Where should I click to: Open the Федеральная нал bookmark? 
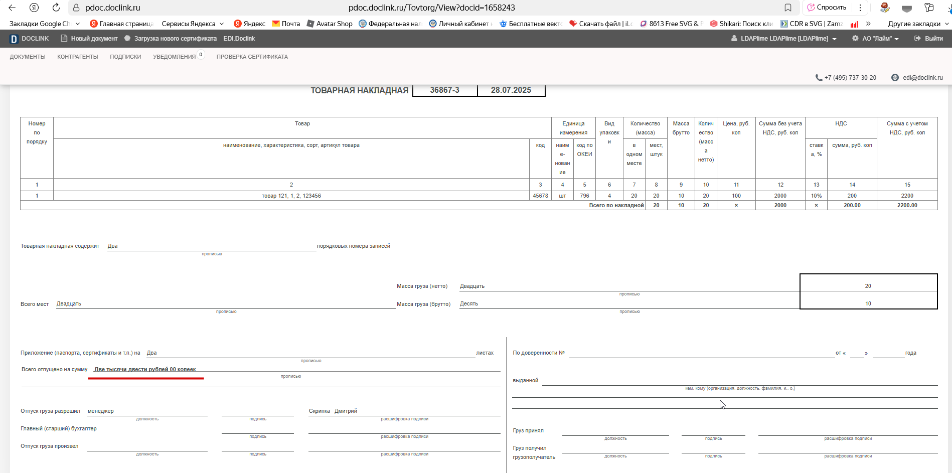click(x=390, y=24)
